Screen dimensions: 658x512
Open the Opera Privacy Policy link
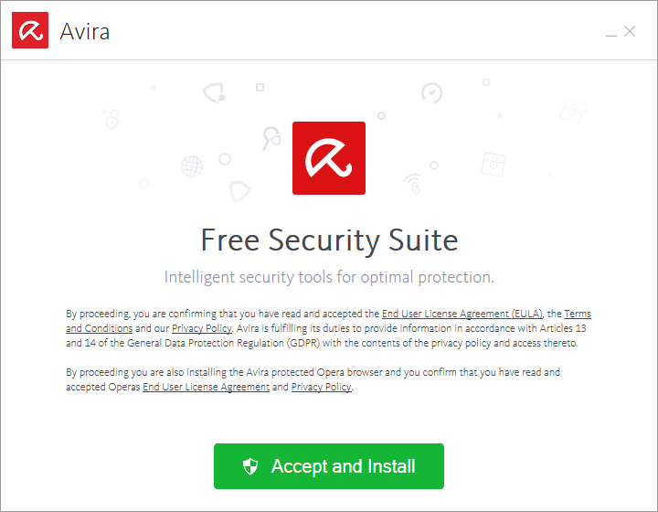pos(321,387)
